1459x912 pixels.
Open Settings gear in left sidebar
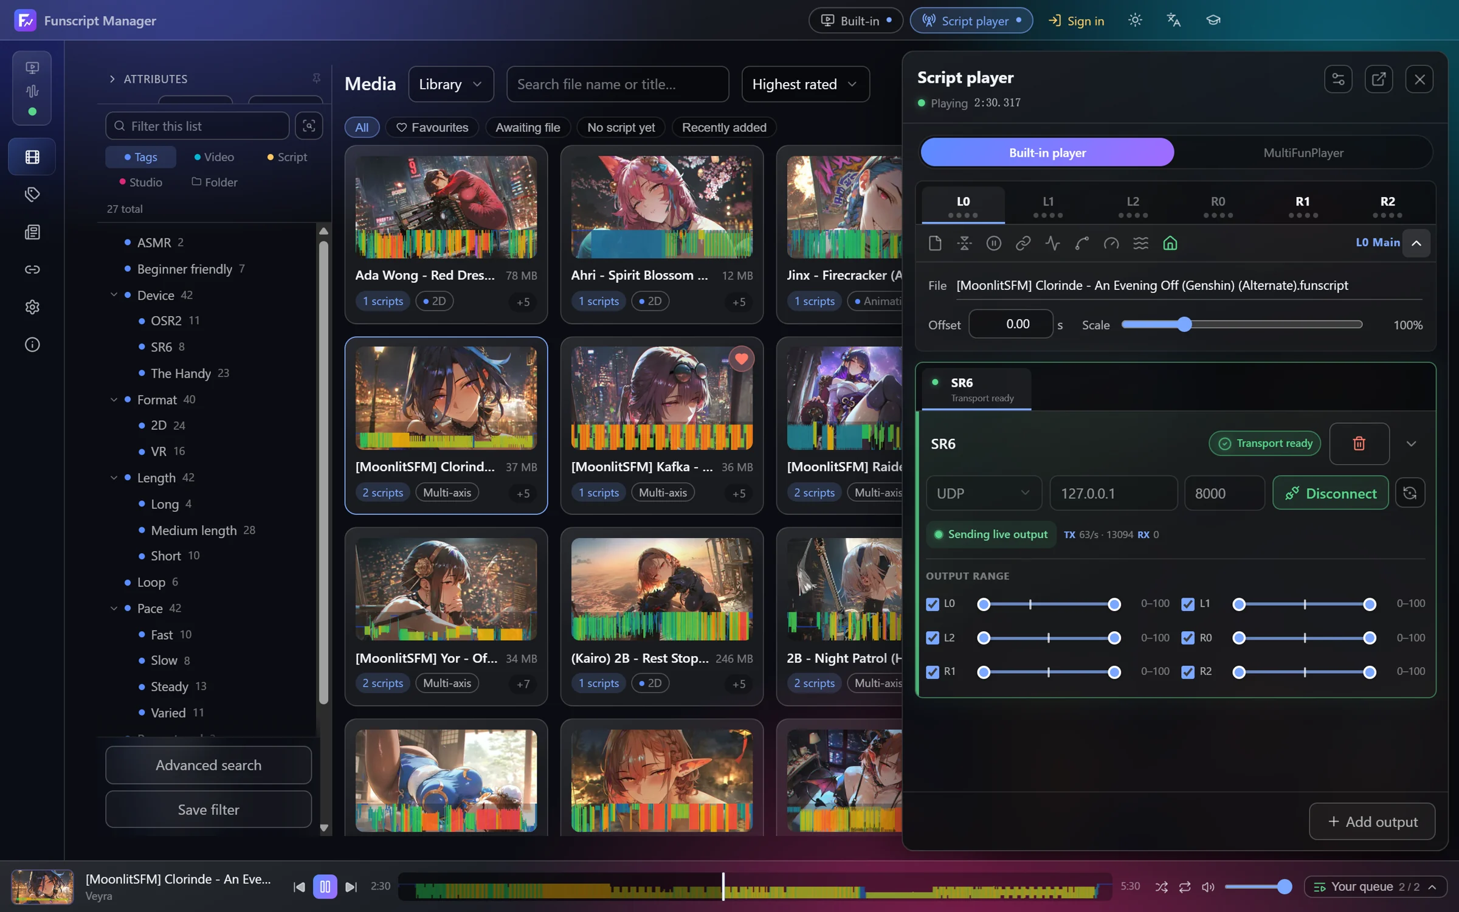[x=32, y=307]
